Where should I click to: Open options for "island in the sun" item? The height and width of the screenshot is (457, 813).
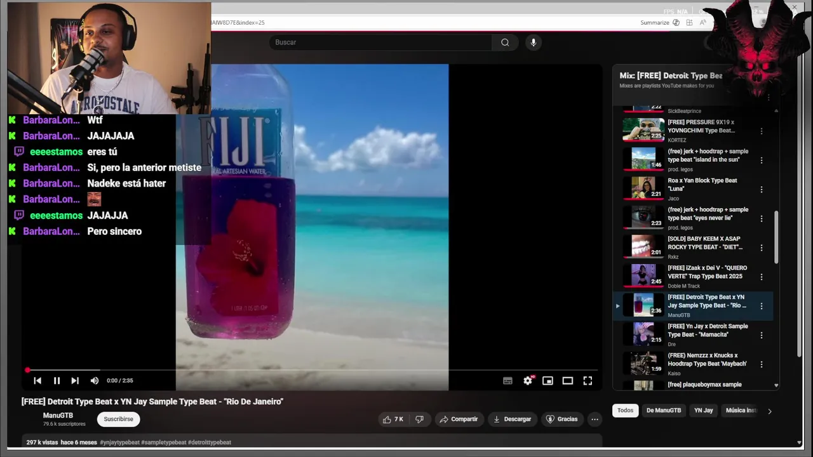762,161
